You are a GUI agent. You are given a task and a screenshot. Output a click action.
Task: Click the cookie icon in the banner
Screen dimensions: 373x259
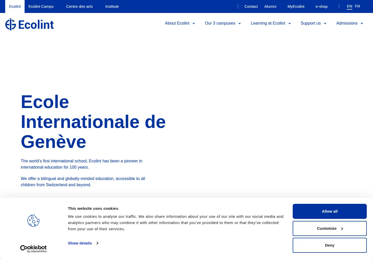(33, 221)
